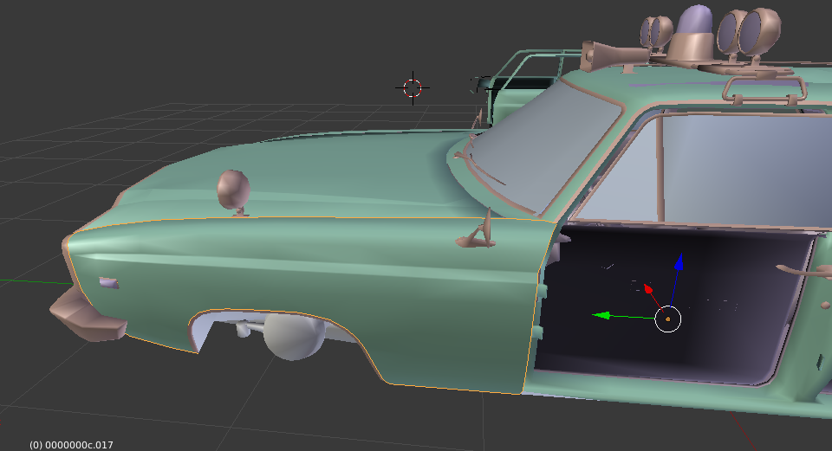Select the windshield glass
Viewport: 832px width, 451px height.
[x=547, y=145]
